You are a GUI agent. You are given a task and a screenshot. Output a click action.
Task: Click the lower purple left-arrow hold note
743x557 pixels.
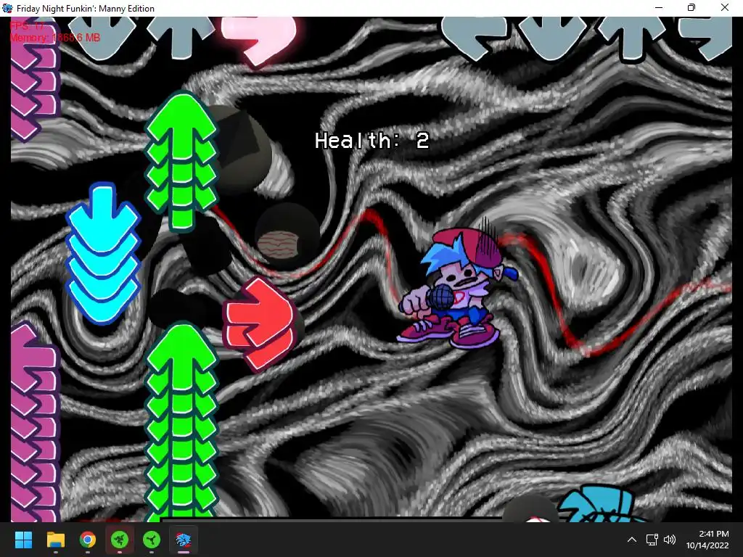click(34, 421)
